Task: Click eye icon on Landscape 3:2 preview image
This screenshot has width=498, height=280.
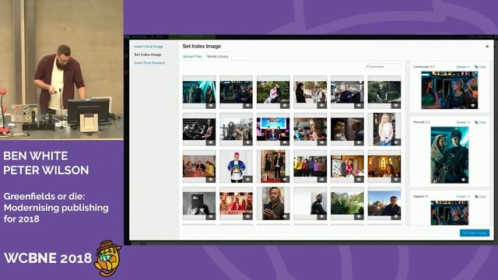Action: pos(473,106)
